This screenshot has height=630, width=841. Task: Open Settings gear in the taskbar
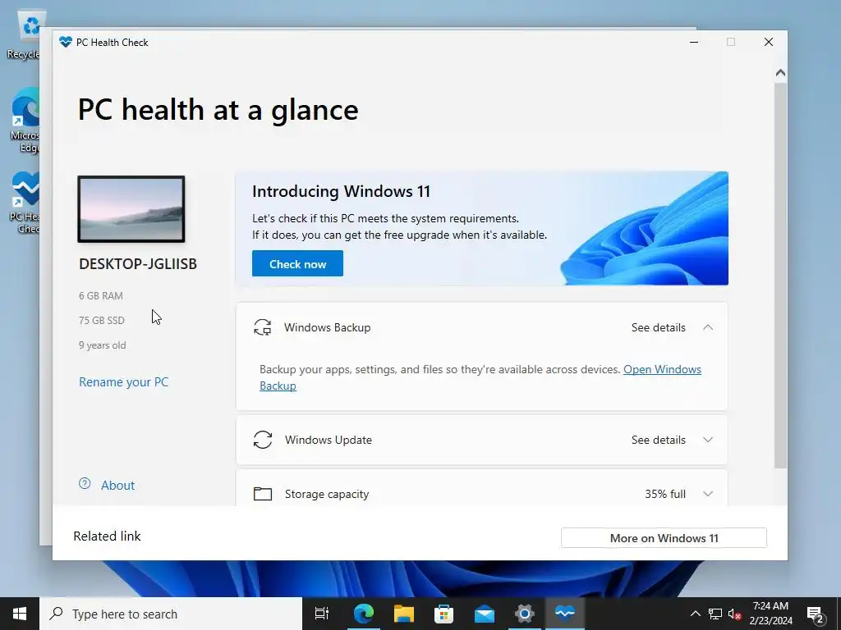tap(524, 614)
